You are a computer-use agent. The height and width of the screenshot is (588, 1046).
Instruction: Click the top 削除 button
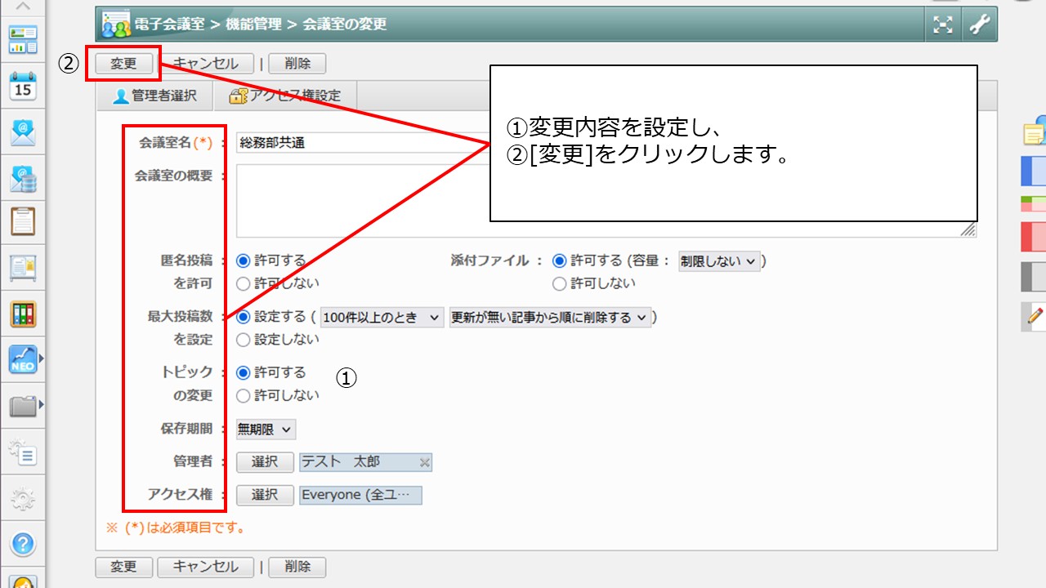click(297, 64)
